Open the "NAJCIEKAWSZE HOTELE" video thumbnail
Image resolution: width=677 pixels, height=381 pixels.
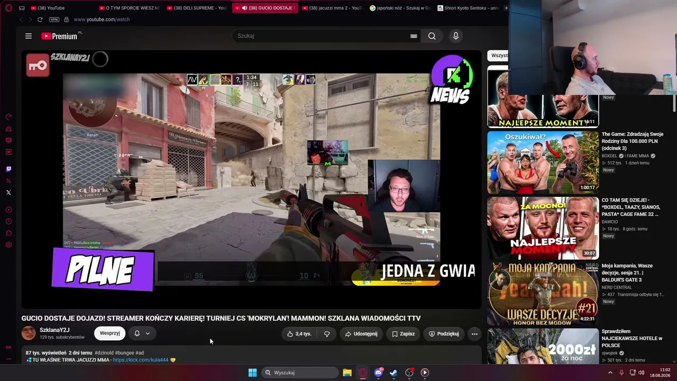543,346
